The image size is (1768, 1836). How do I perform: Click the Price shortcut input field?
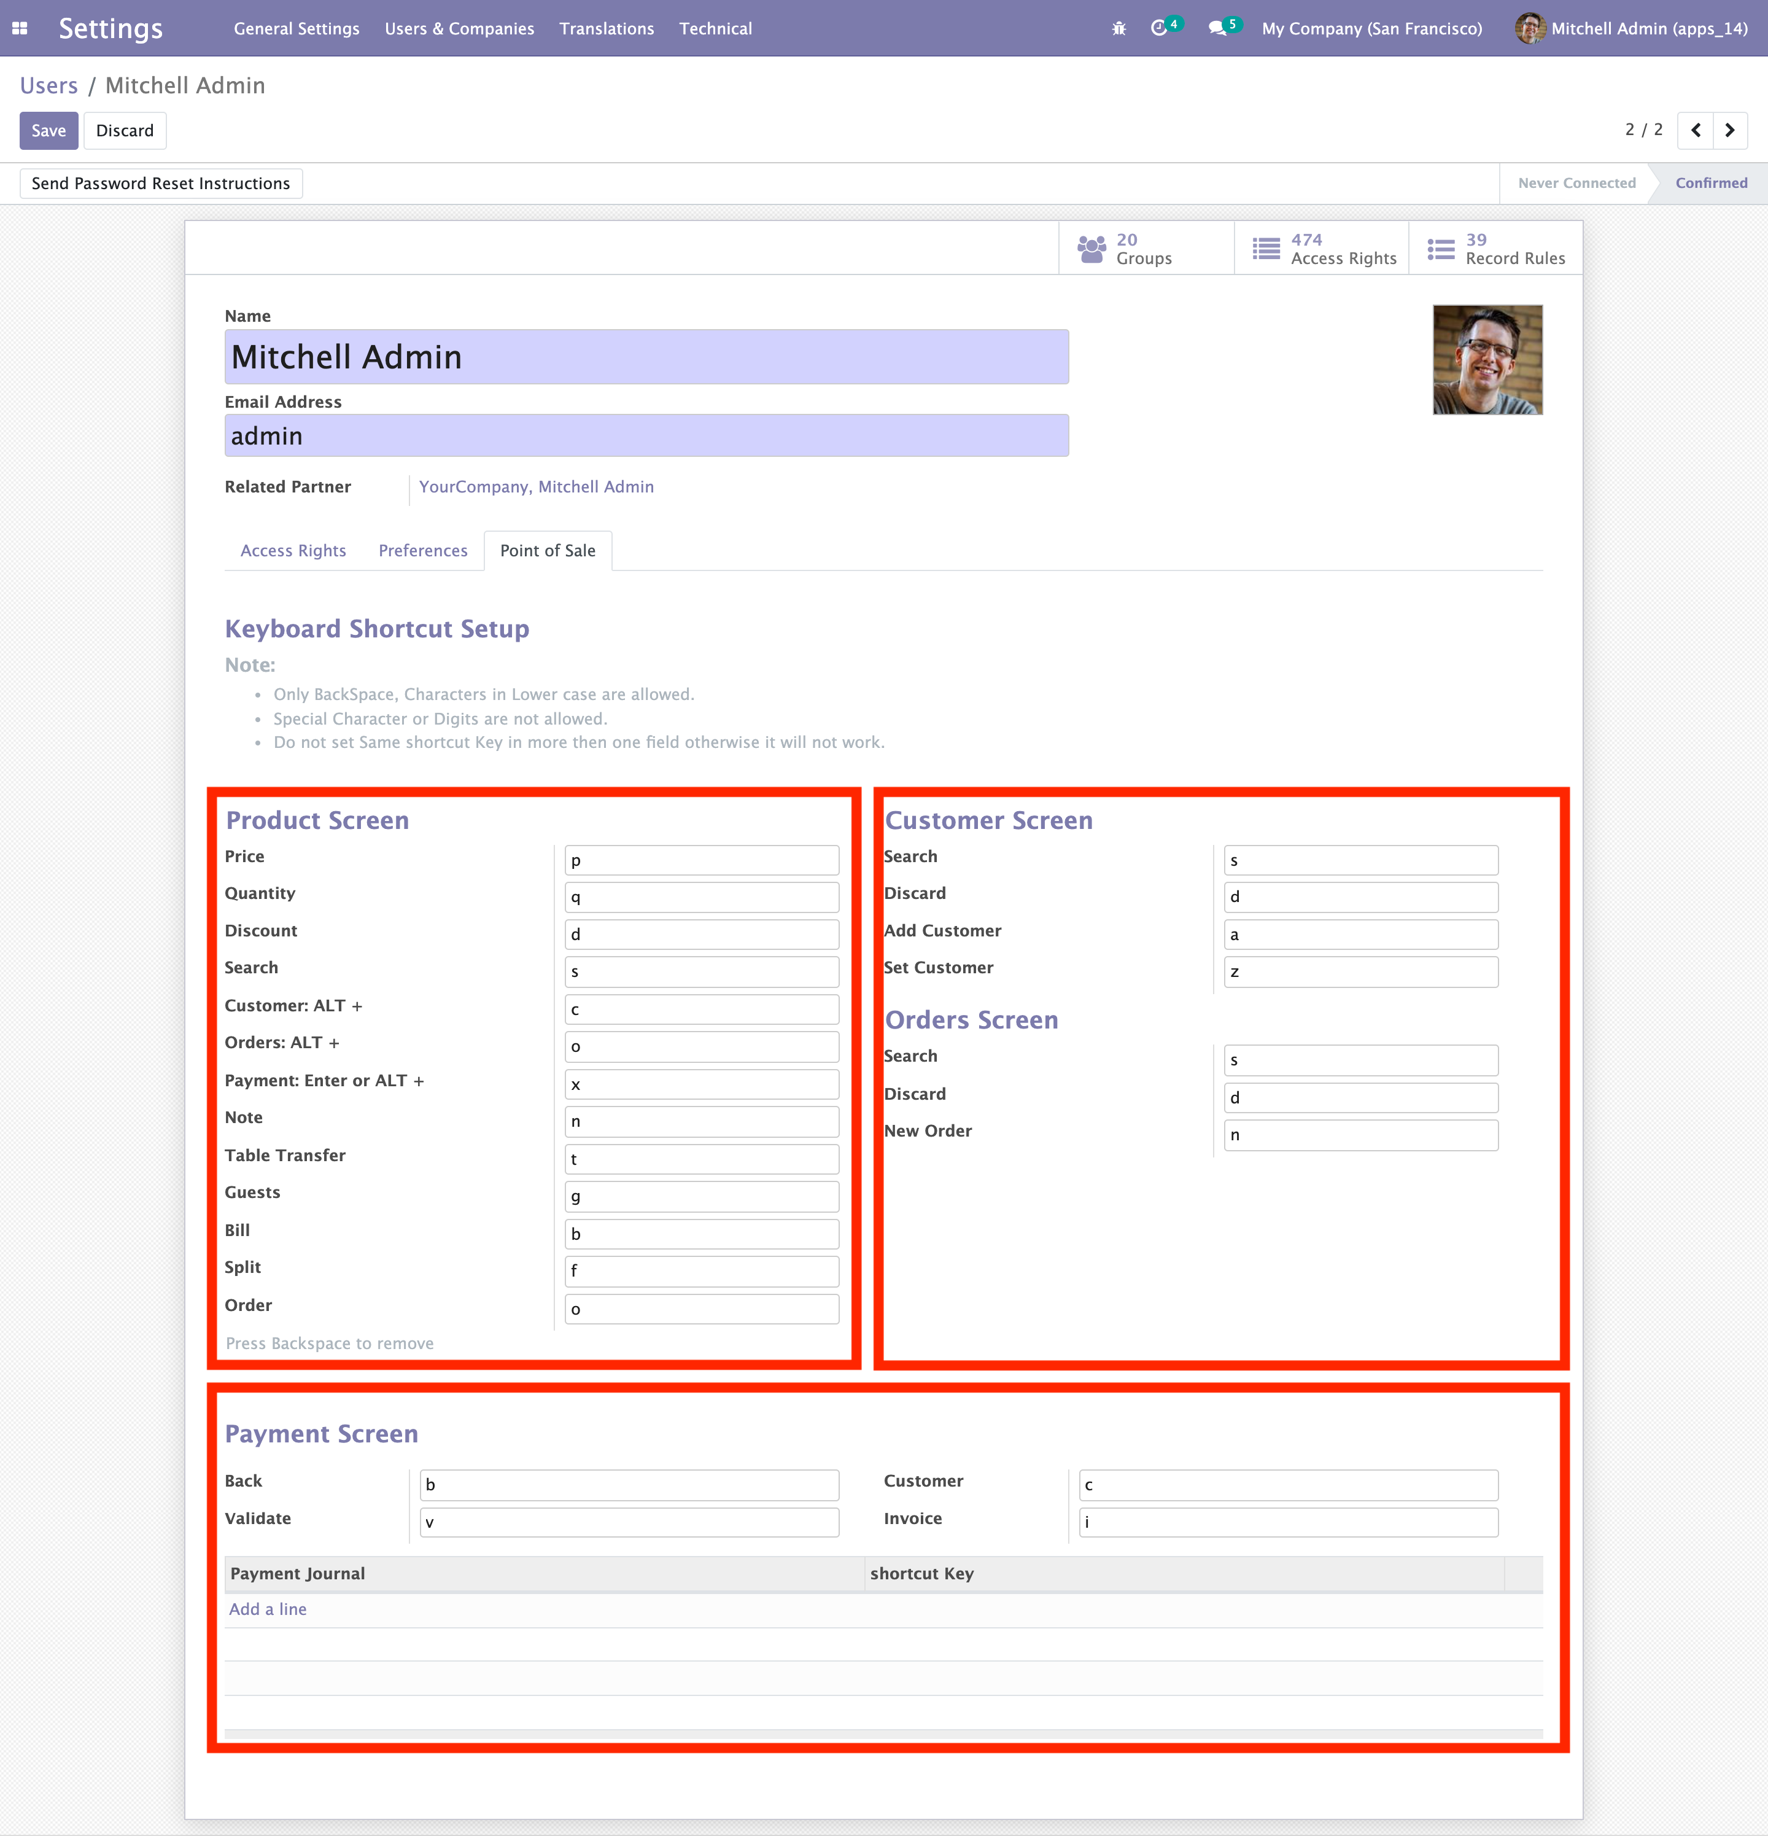702,860
